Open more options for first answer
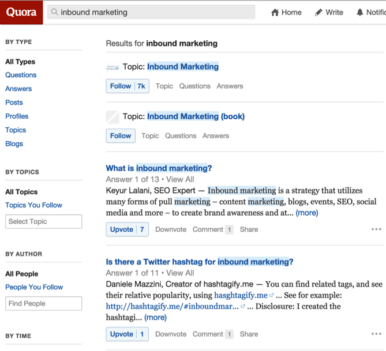 376,229
